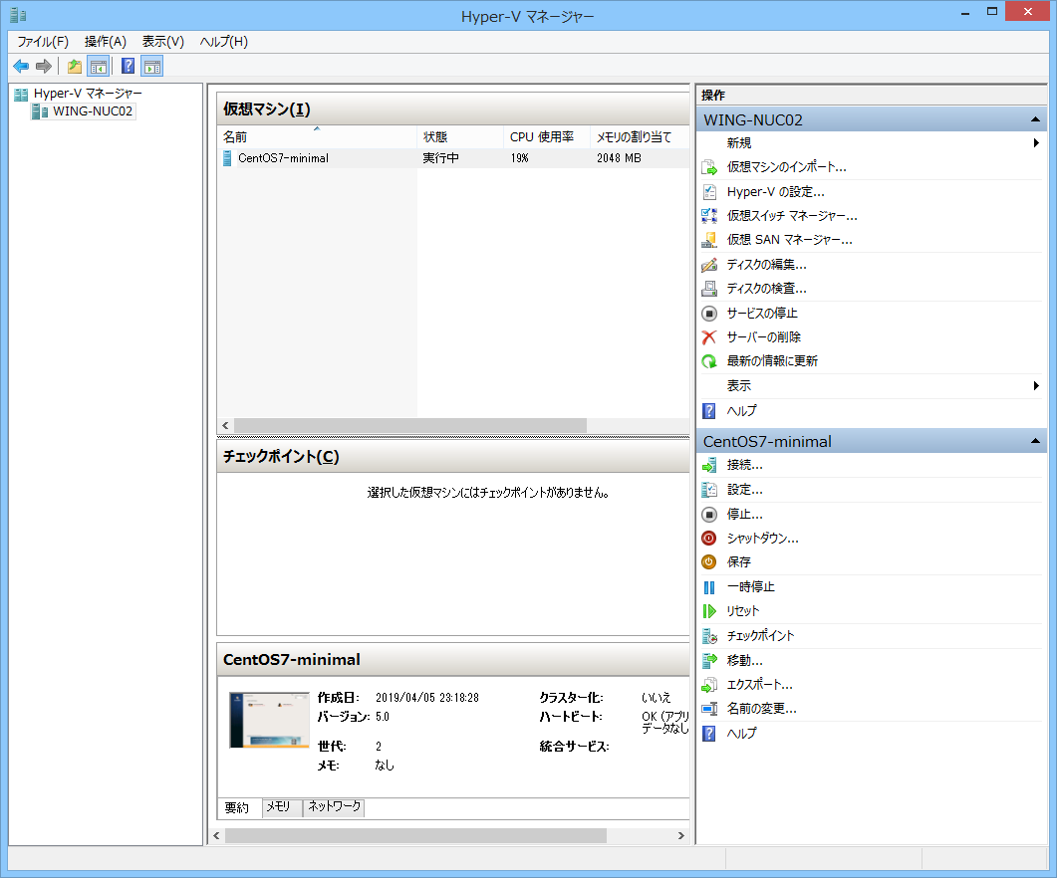Click エクスポート... action

tap(760, 685)
